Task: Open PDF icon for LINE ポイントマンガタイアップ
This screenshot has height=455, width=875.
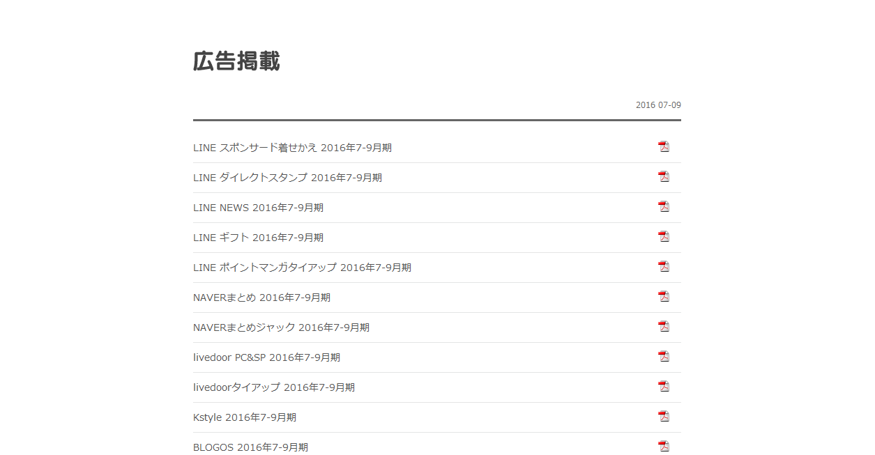Action: coord(664,266)
